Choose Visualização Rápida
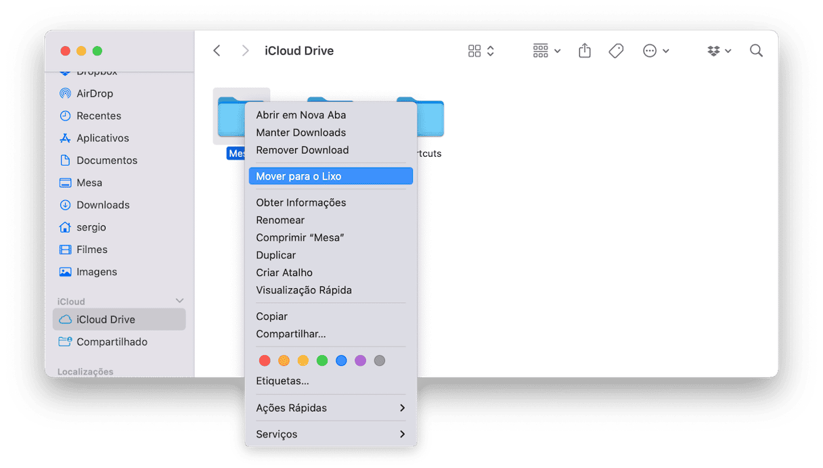The image size is (823, 468). click(330, 291)
